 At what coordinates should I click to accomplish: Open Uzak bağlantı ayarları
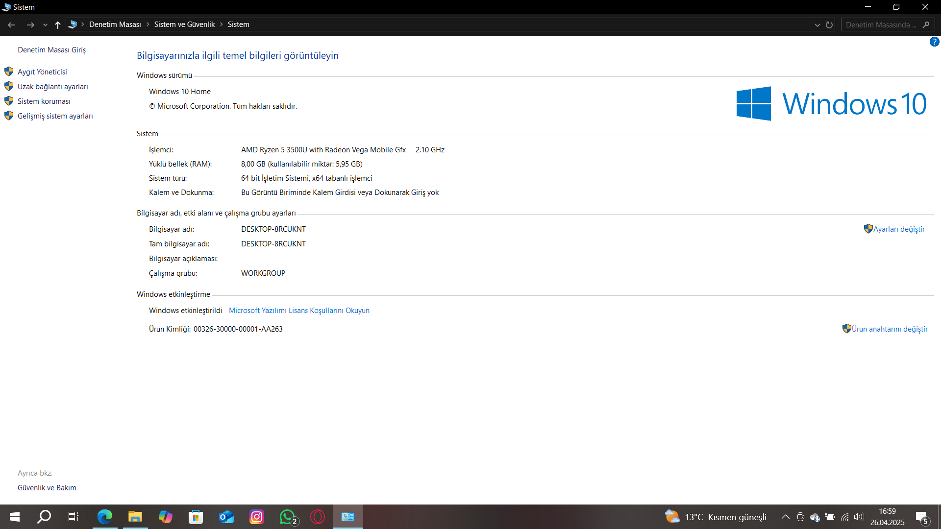click(53, 87)
